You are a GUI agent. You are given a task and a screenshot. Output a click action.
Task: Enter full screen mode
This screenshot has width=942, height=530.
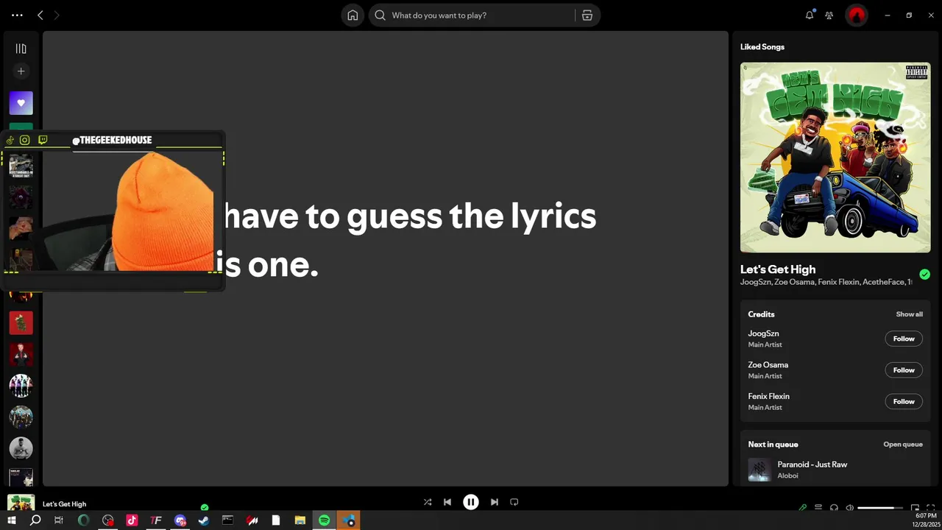tap(930, 507)
